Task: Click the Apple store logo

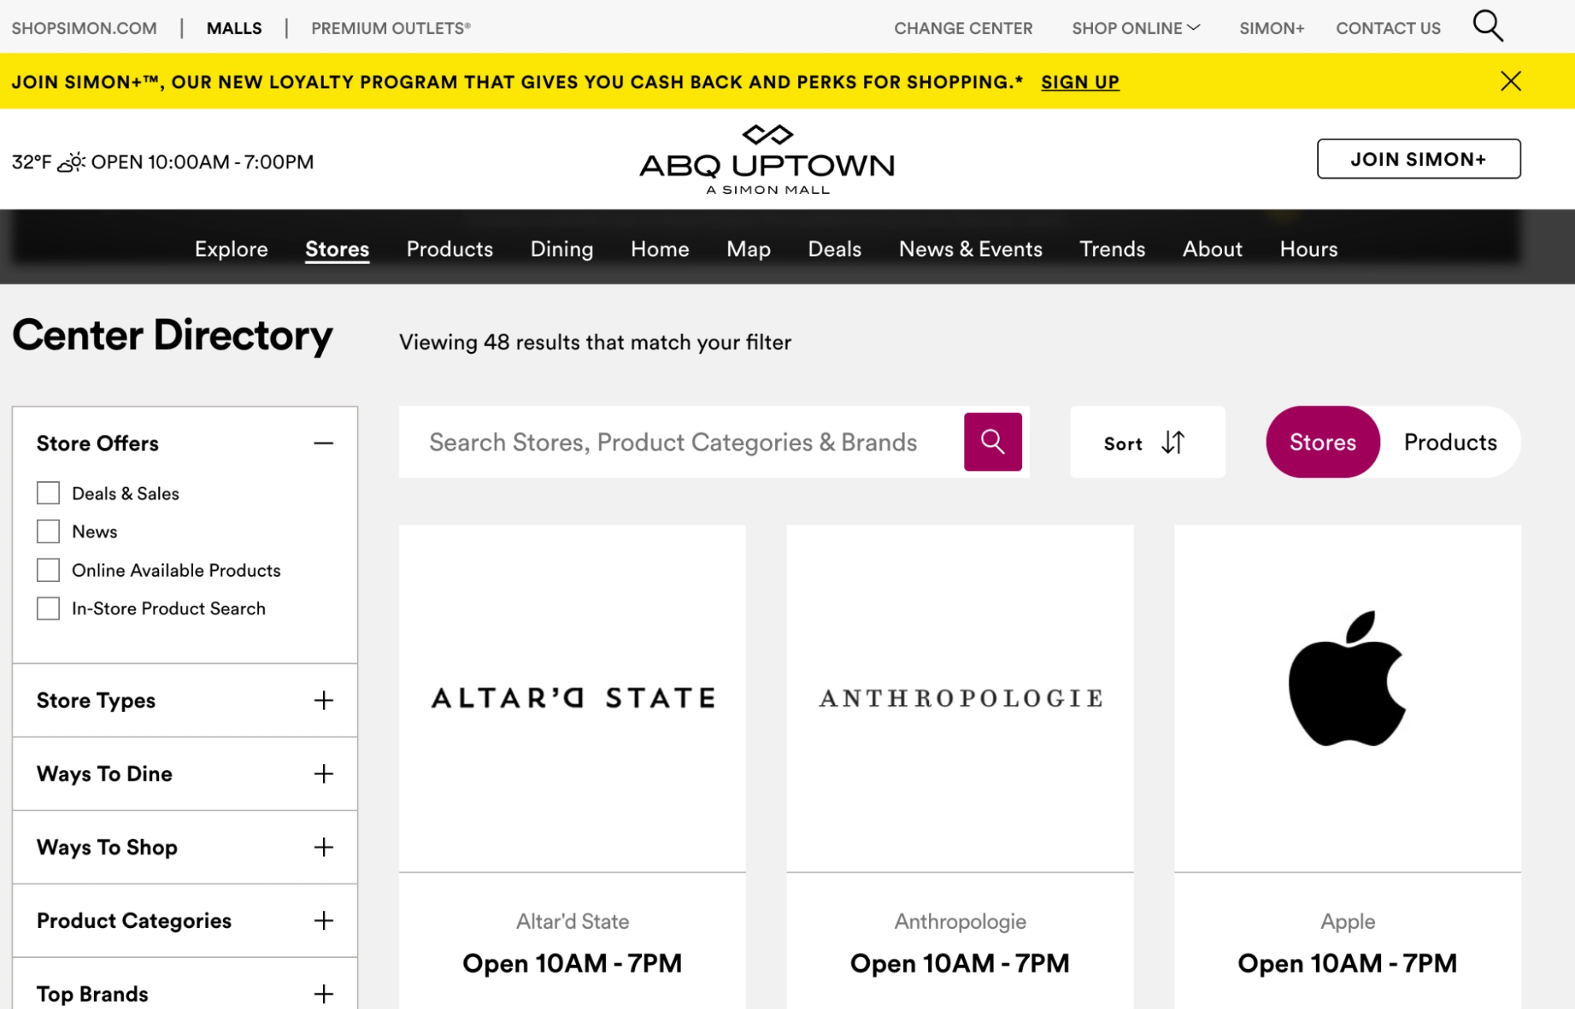Action: 1348,681
